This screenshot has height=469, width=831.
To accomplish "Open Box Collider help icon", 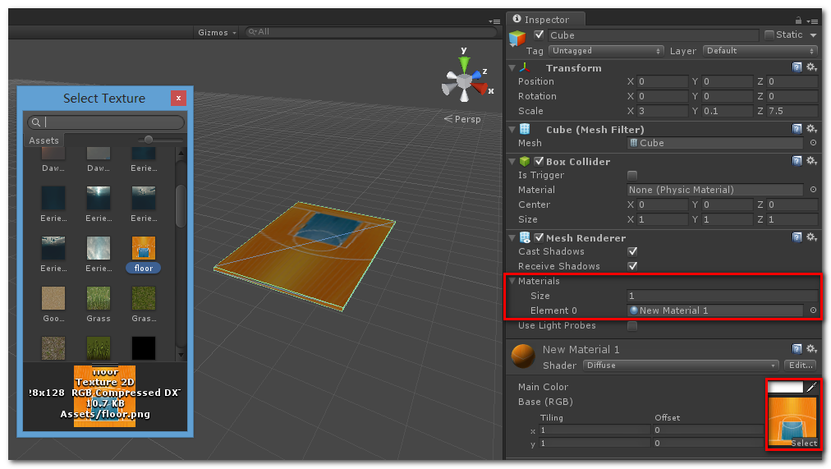I will [797, 161].
